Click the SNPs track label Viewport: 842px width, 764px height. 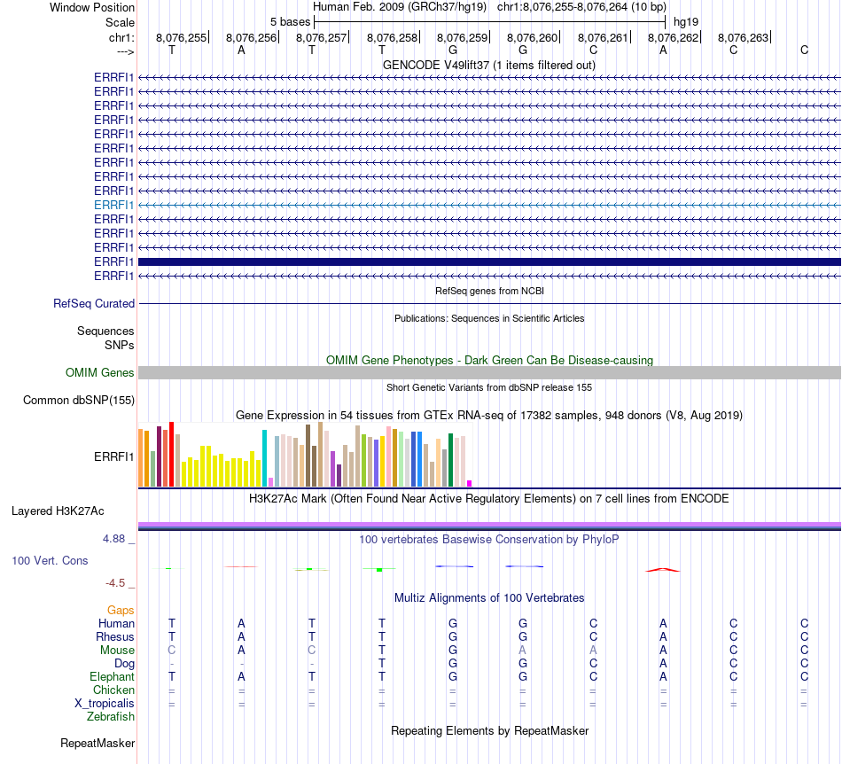click(120, 346)
